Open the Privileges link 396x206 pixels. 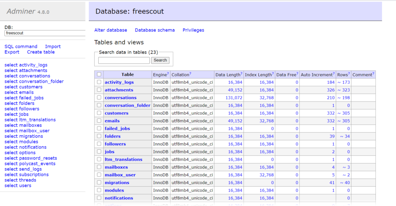point(193,30)
